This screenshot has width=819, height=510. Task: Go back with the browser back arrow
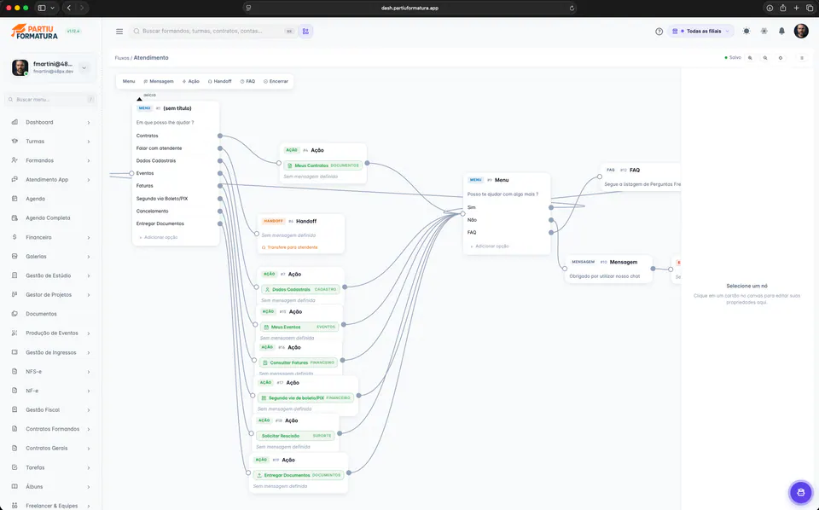pos(69,8)
